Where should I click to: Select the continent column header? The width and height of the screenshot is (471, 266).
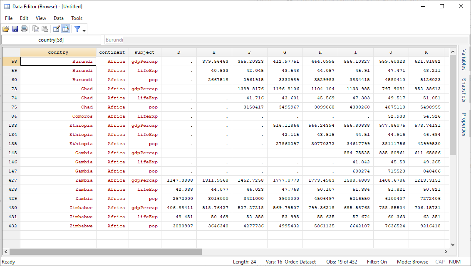pyautogui.click(x=112, y=52)
